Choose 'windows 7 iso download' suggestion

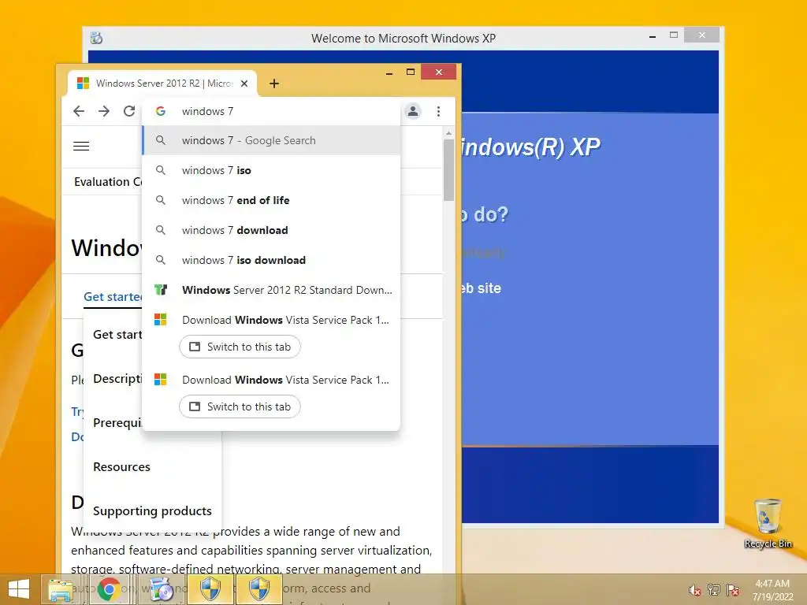coord(271,260)
